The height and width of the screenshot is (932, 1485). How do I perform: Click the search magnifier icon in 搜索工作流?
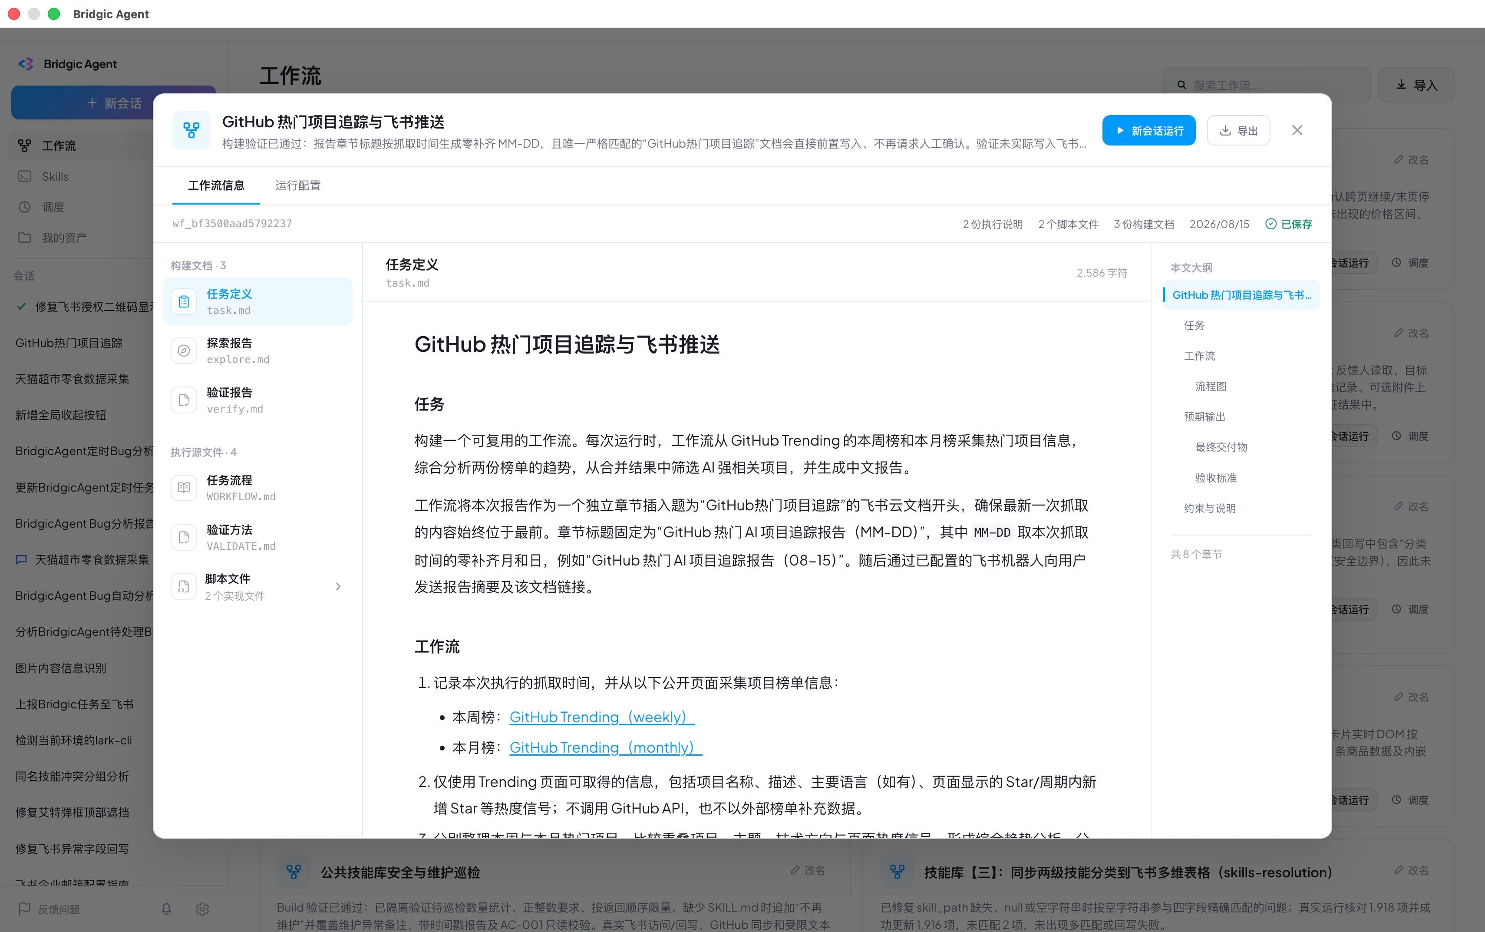(1182, 85)
